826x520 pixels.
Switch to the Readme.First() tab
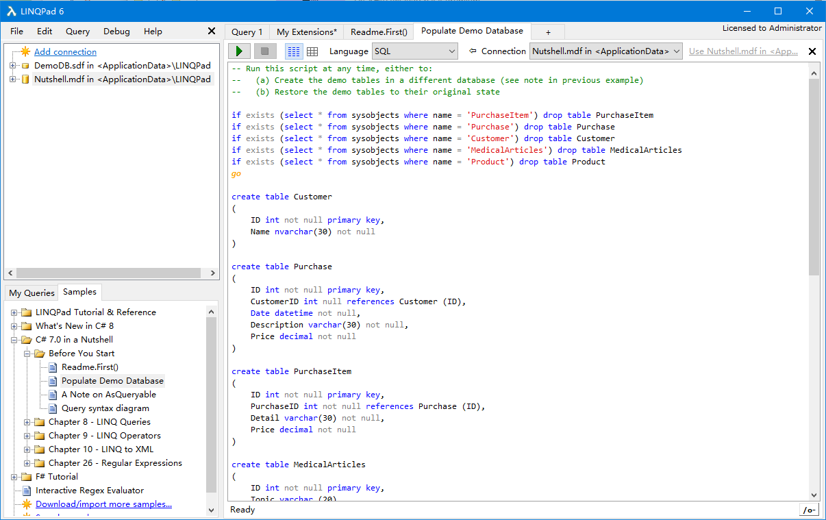(379, 32)
